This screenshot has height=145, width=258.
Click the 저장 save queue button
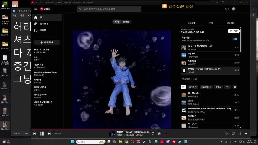click(234, 31)
